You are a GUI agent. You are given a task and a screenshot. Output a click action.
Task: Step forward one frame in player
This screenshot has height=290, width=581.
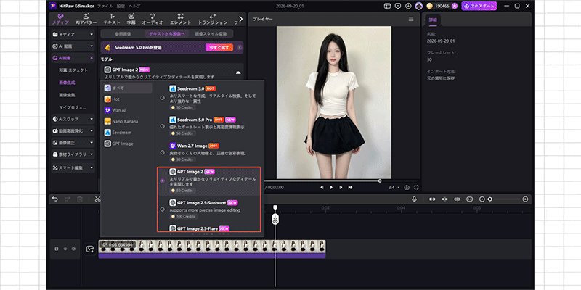pos(341,188)
